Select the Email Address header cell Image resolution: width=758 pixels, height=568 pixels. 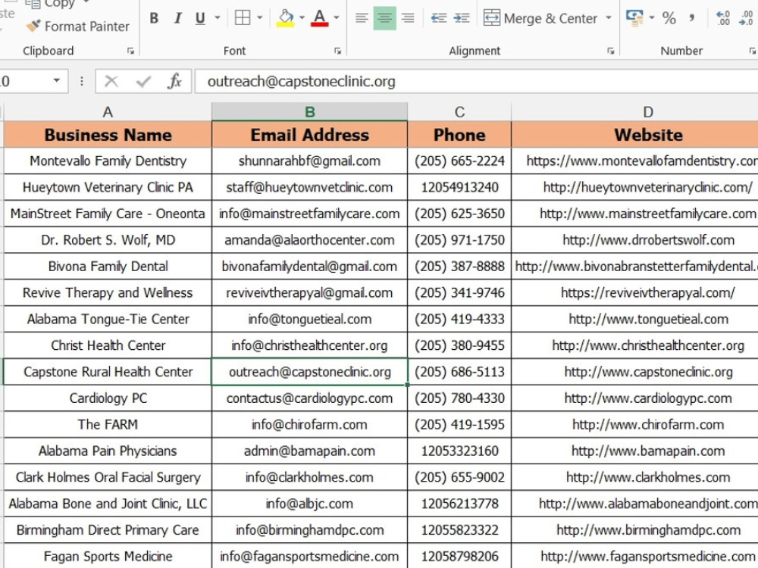point(309,134)
